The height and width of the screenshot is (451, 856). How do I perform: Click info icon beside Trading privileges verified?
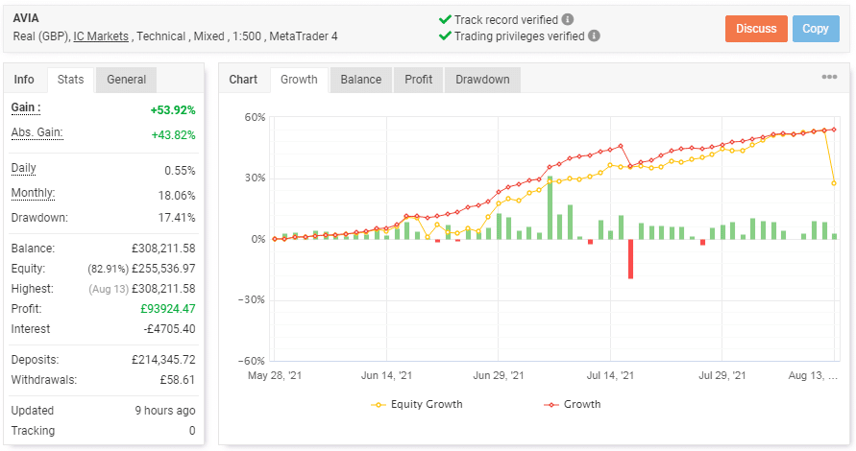[594, 36]
